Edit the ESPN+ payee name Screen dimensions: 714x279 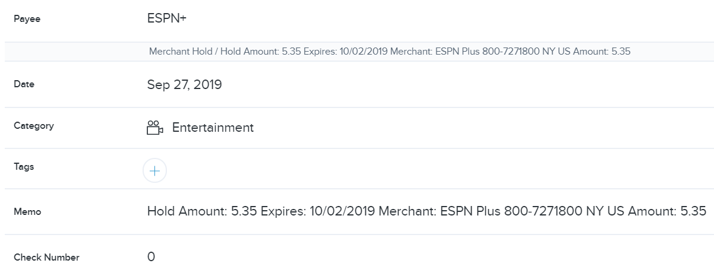167,18
